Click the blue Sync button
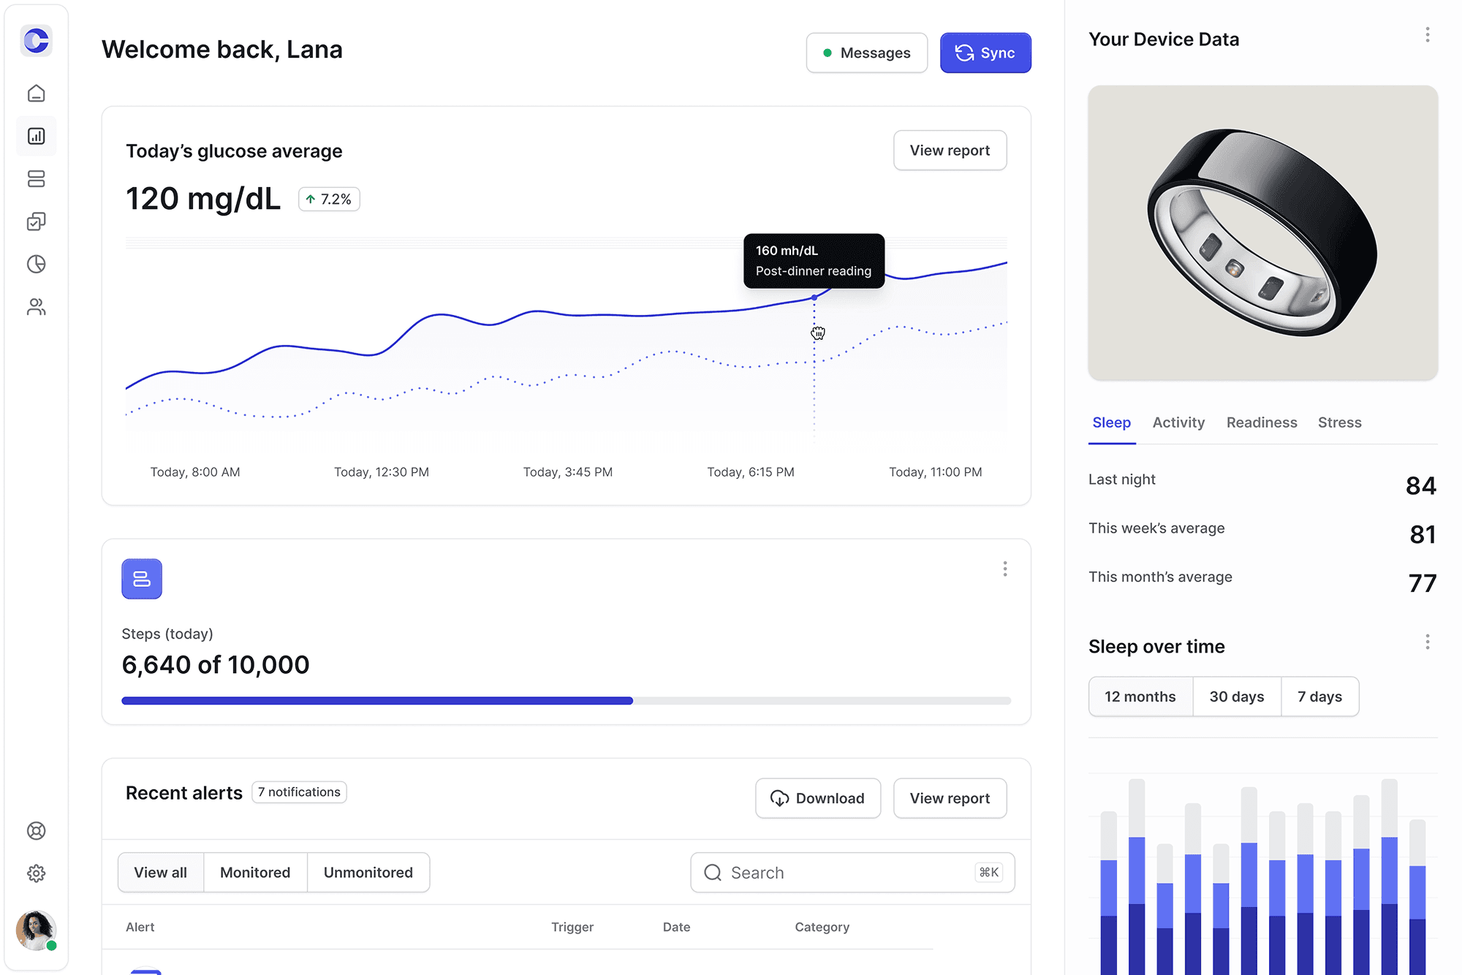 [985, 53]
